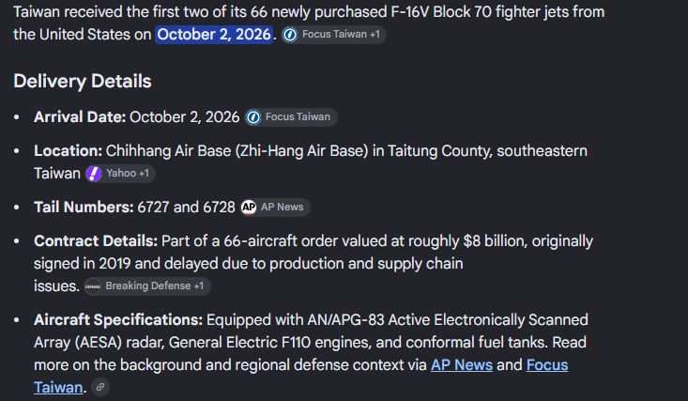Expand the '+1' sources in top Focus Taiwan chip
The height and width of the screenshot is (401, 688).
[x=375, y=34]
